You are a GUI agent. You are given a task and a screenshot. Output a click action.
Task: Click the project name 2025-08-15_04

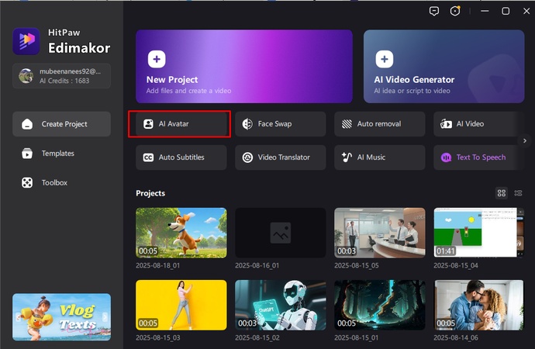point(456,265)
